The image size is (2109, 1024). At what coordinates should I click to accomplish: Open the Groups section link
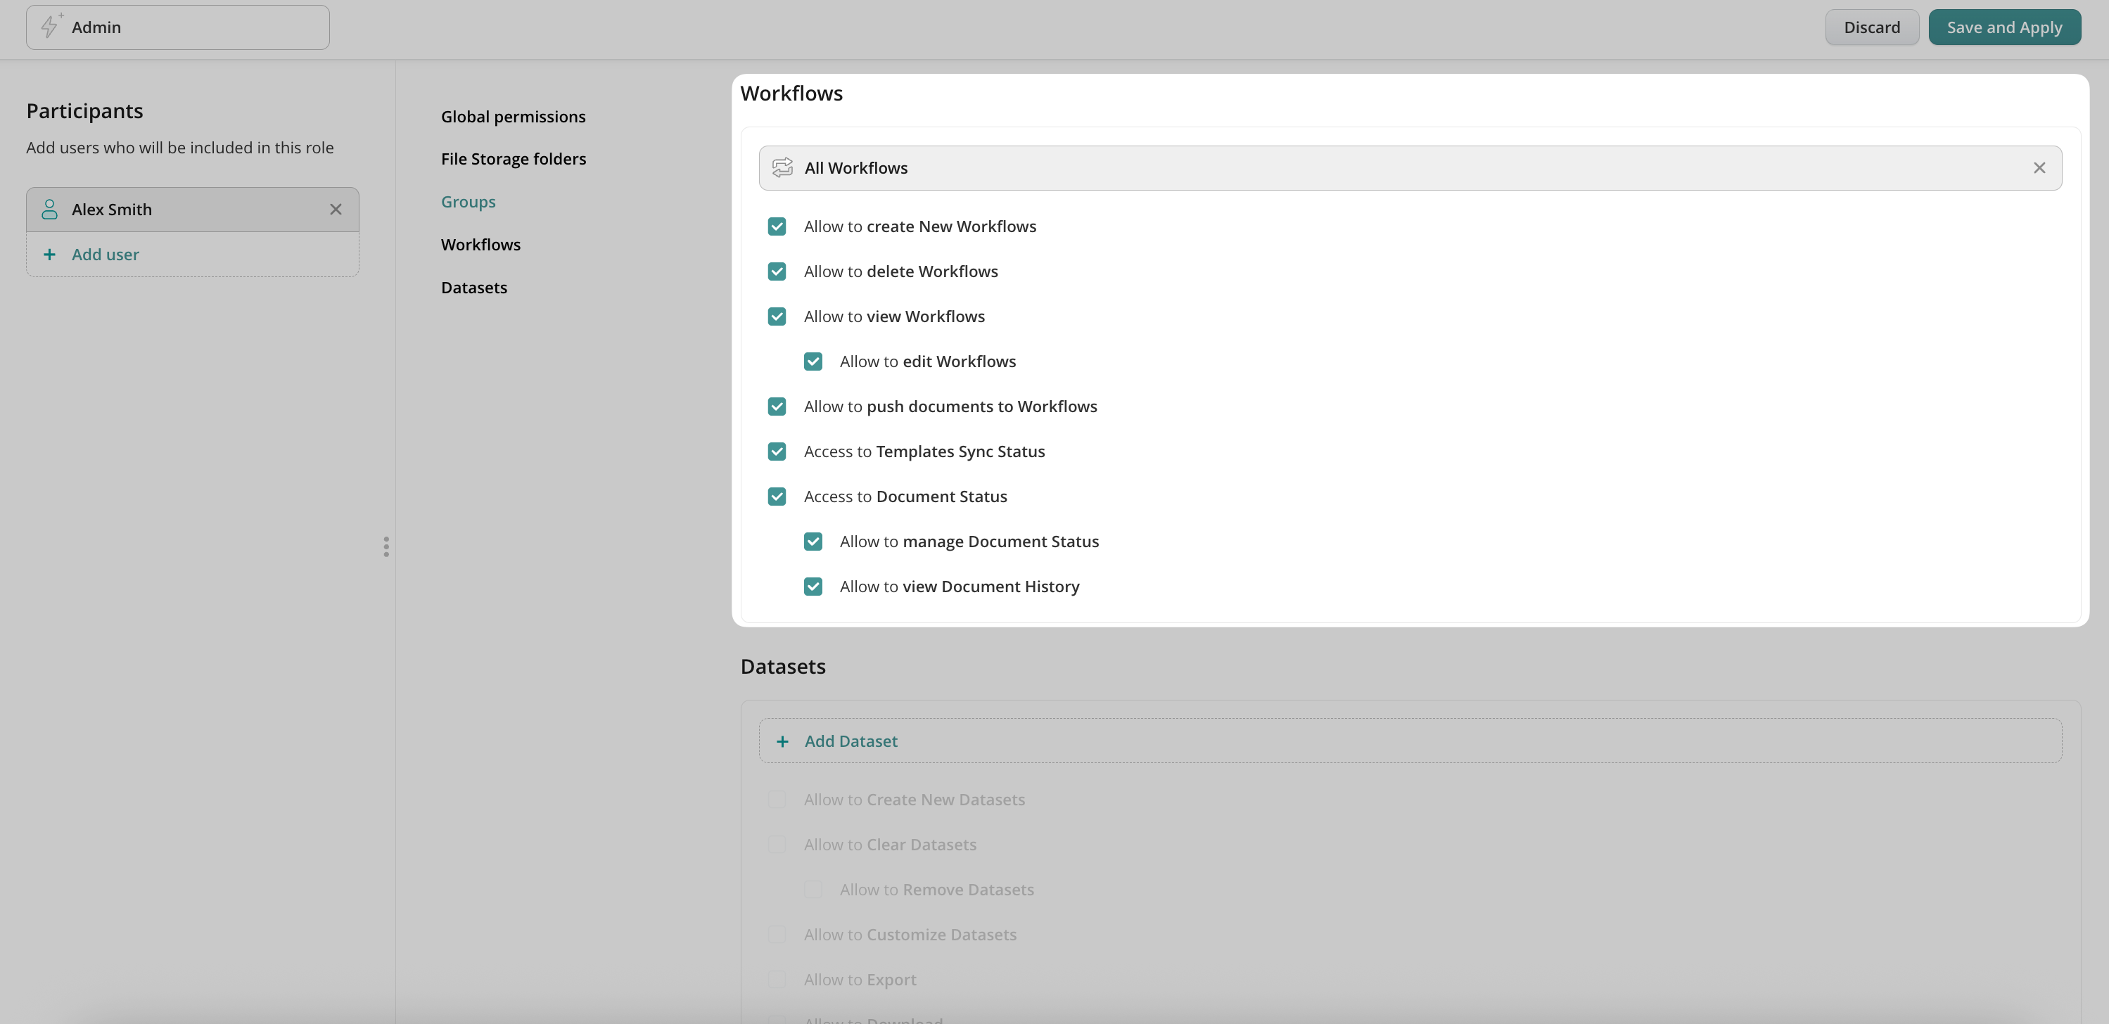coord(469,202)
